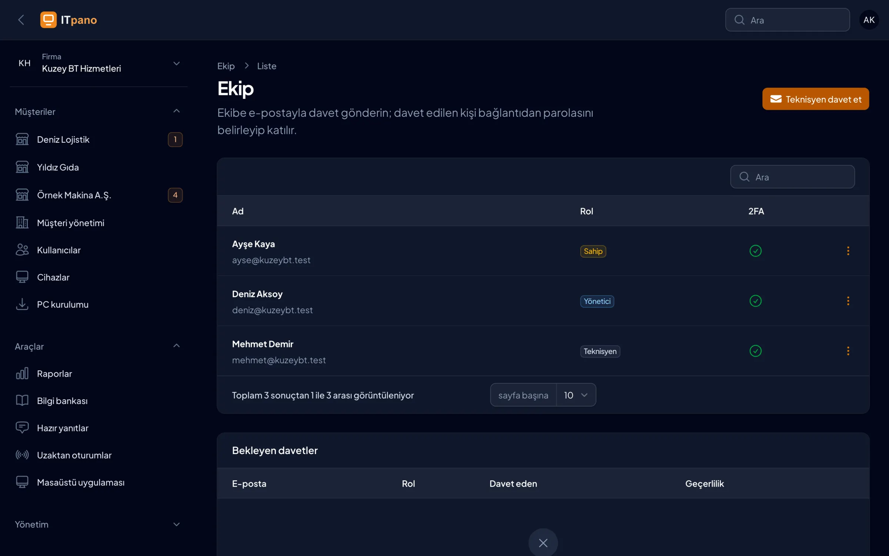The image size is (889, 556).
Task: Change sayfa başına rows-per-page dropdown
Action: coord(576,395)
